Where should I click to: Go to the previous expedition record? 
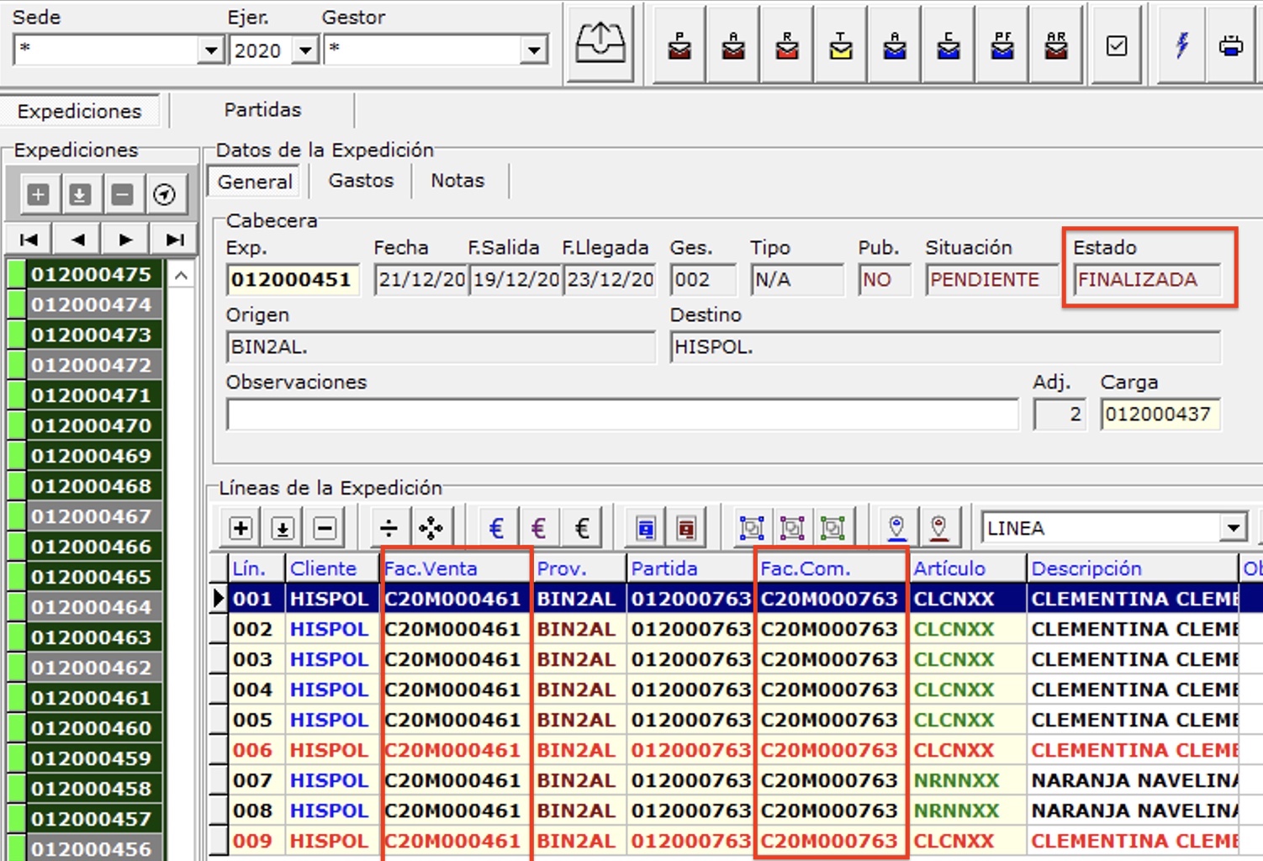(x=78, y=240)
